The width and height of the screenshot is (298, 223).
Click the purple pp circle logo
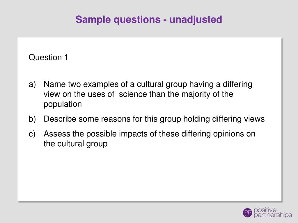(247, 213)
